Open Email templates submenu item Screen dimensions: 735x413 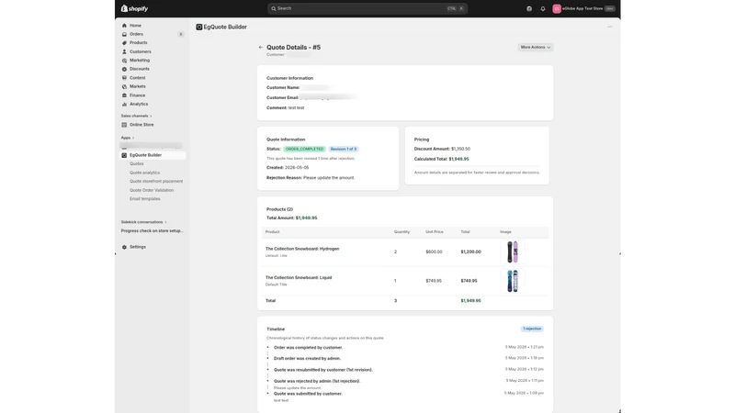click(145, 198)
